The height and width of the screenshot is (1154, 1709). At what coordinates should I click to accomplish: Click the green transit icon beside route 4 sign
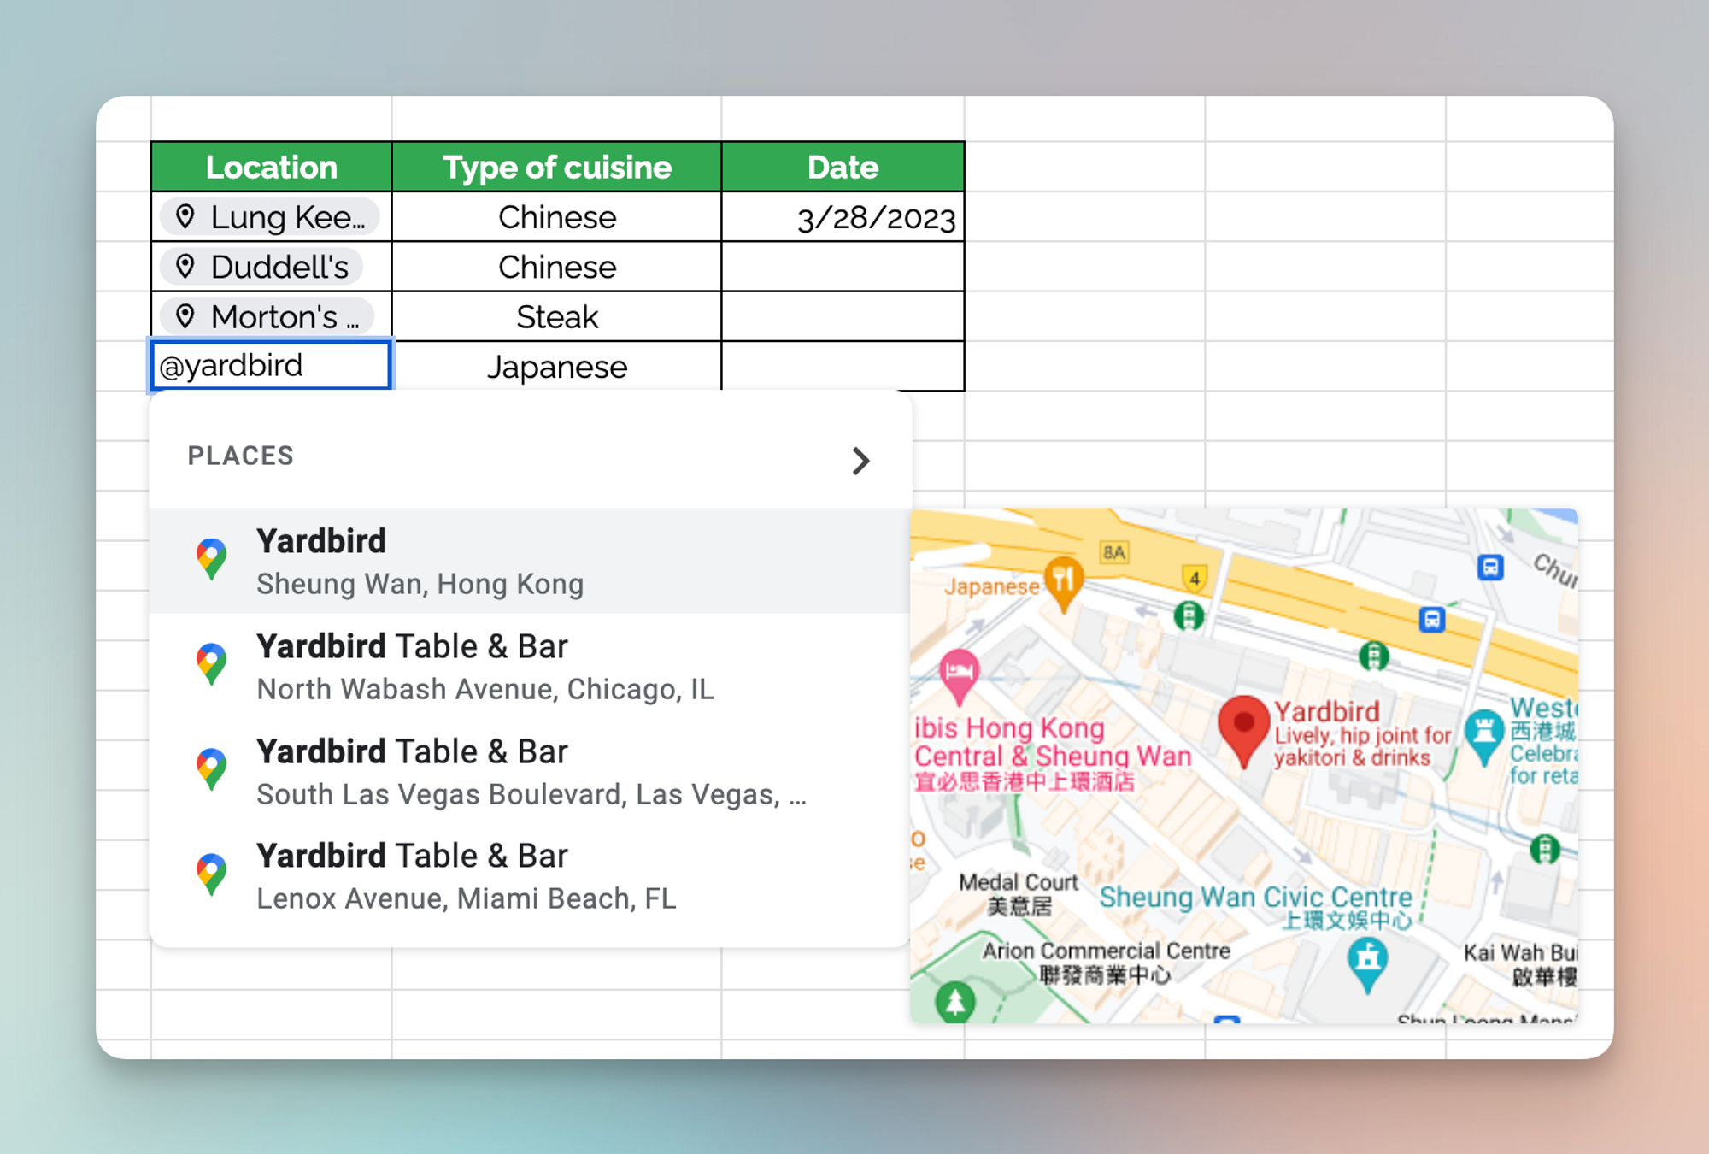click(x=1189, y=615)
